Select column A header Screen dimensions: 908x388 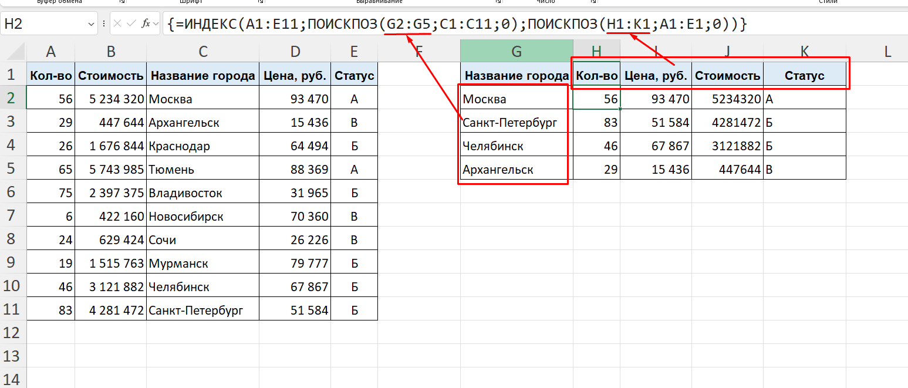tap(50, 51)
